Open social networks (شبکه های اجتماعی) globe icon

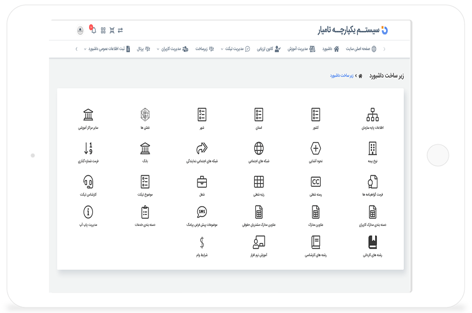259,148
